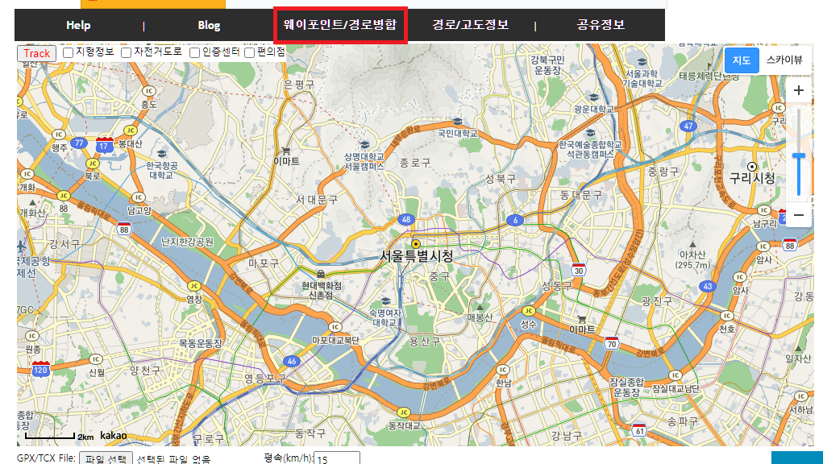Click the 잠실대교남단 IC marker

(675, 375)
